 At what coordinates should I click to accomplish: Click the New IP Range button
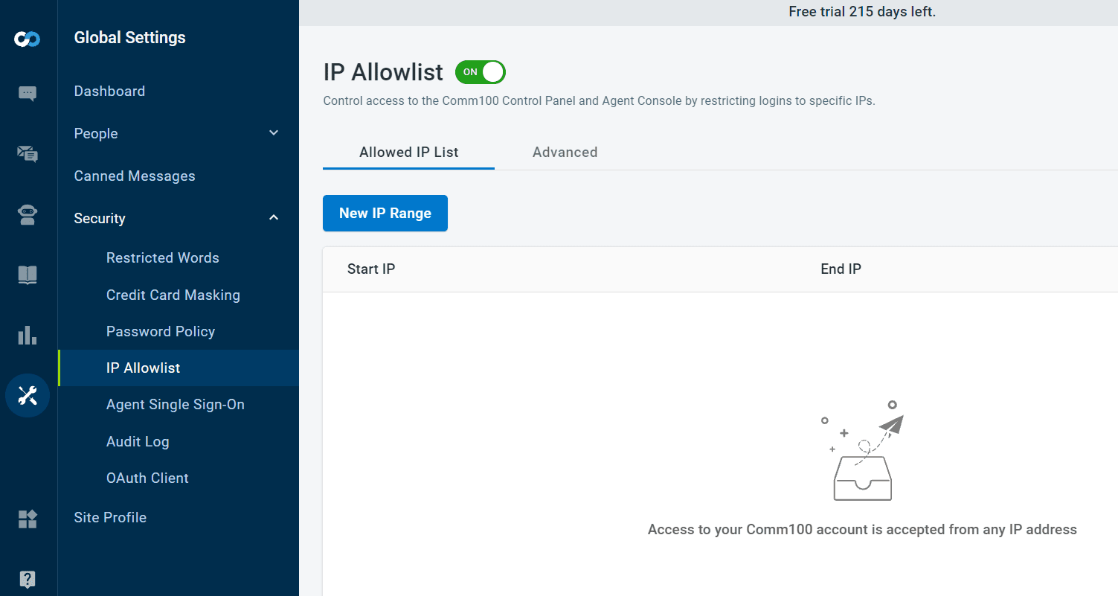(385, 213)
